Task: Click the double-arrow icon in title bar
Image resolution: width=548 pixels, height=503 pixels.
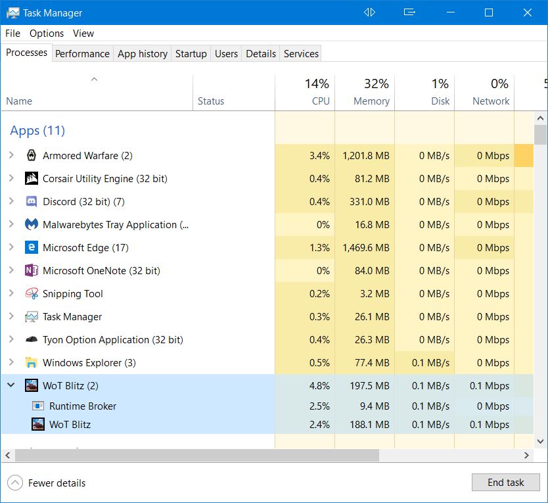Action: 369,12
